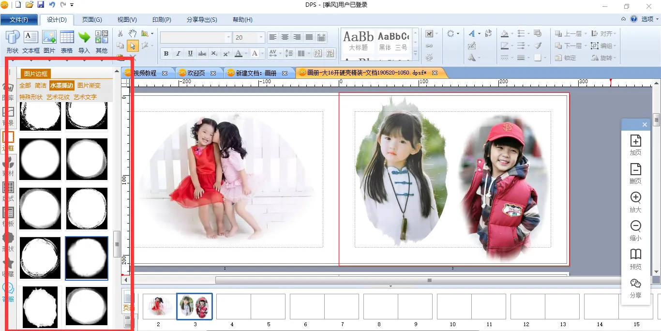
Task: Open 客服 customer service chat
Action: pyautogui.click(x=8, y=292)
